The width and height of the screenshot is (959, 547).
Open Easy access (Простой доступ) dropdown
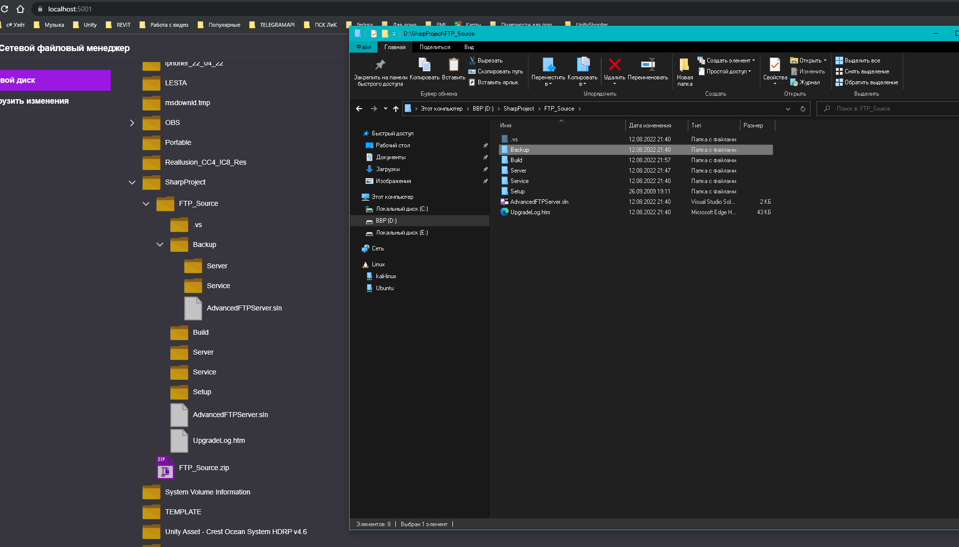point(725,71)
